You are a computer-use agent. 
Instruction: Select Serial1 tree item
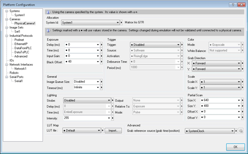click(19, 81)
